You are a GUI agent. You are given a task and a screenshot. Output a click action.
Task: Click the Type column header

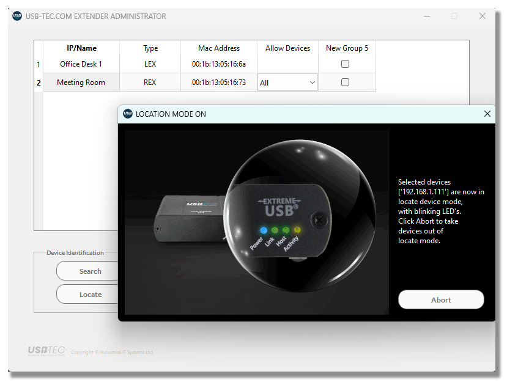pyautogui.click(x=150, y=48)
